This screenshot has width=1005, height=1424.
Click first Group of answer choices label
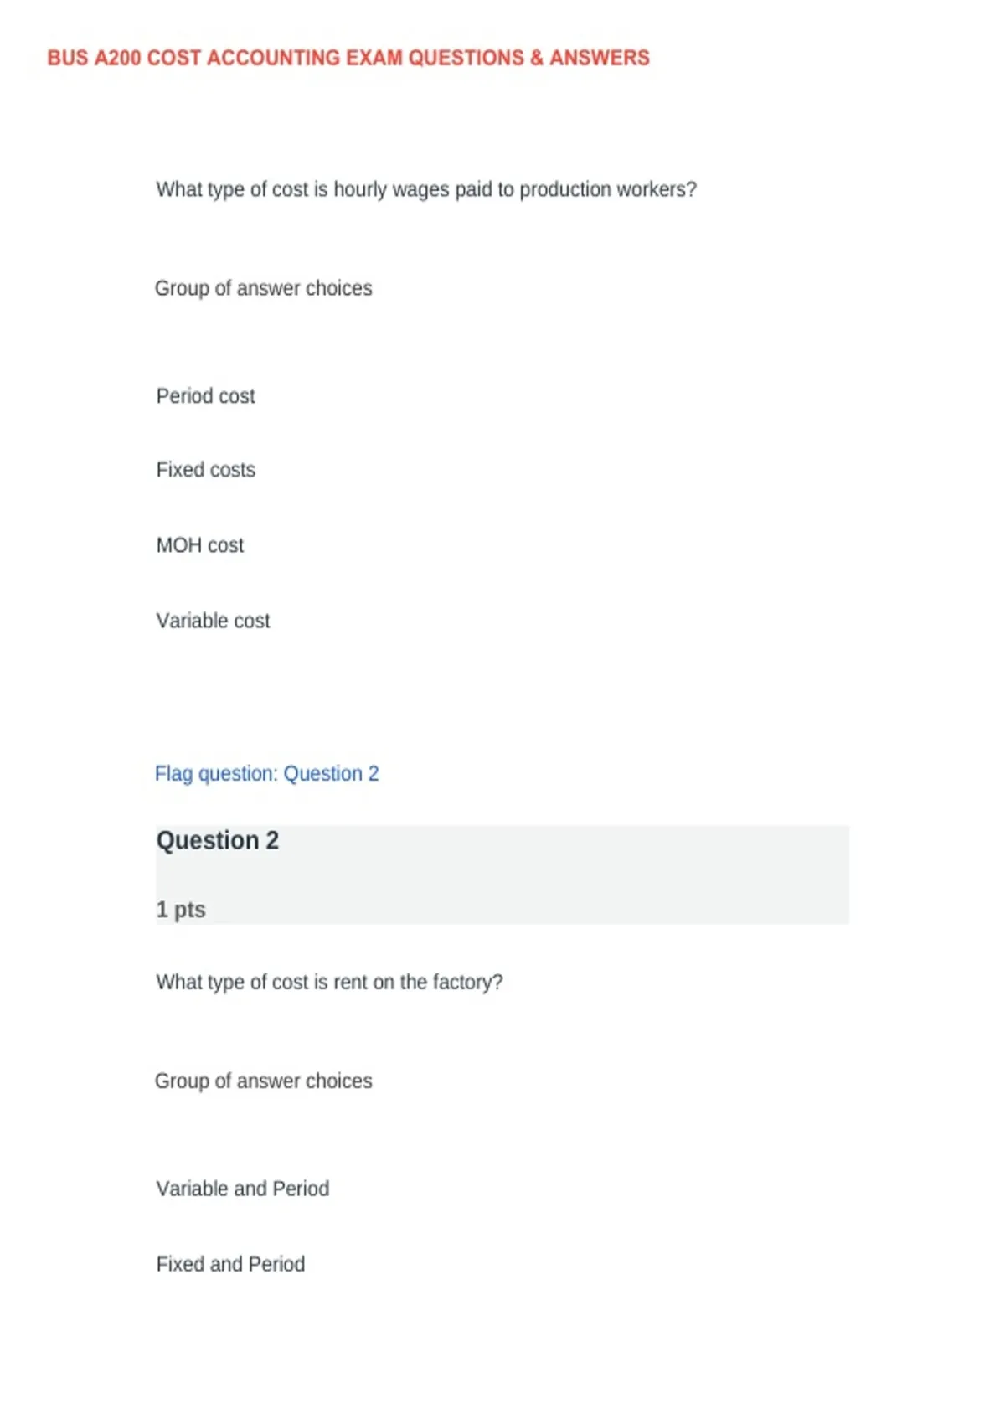(263, 288)
